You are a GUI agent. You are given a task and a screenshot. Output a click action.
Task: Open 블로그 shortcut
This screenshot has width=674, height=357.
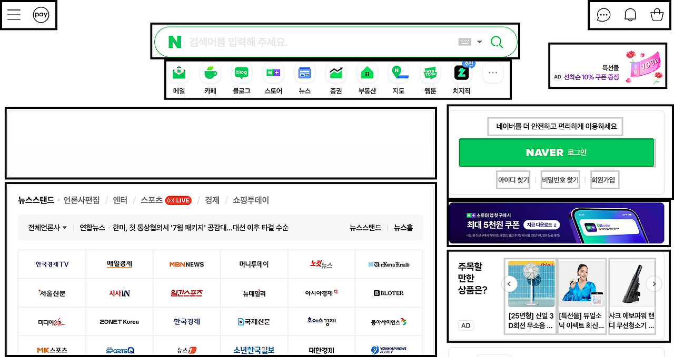tap(242, 80)
